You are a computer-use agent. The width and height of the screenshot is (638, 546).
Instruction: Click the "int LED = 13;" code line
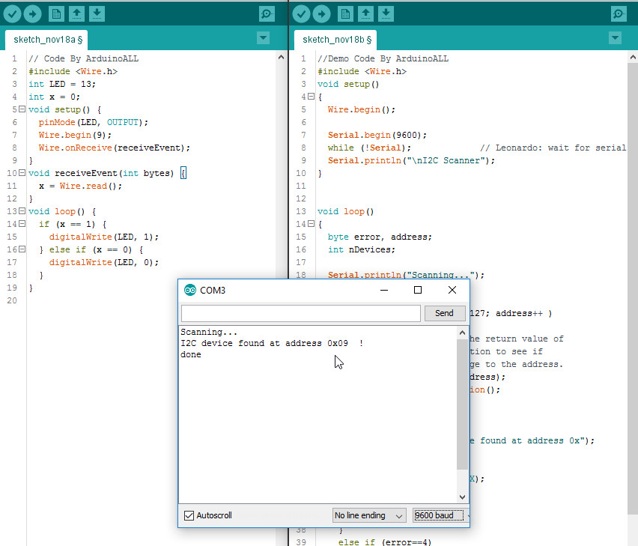coord(62,84)
